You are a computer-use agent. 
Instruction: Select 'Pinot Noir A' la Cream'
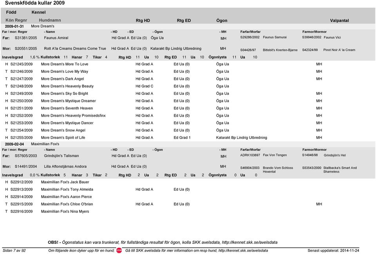[339, 50]
